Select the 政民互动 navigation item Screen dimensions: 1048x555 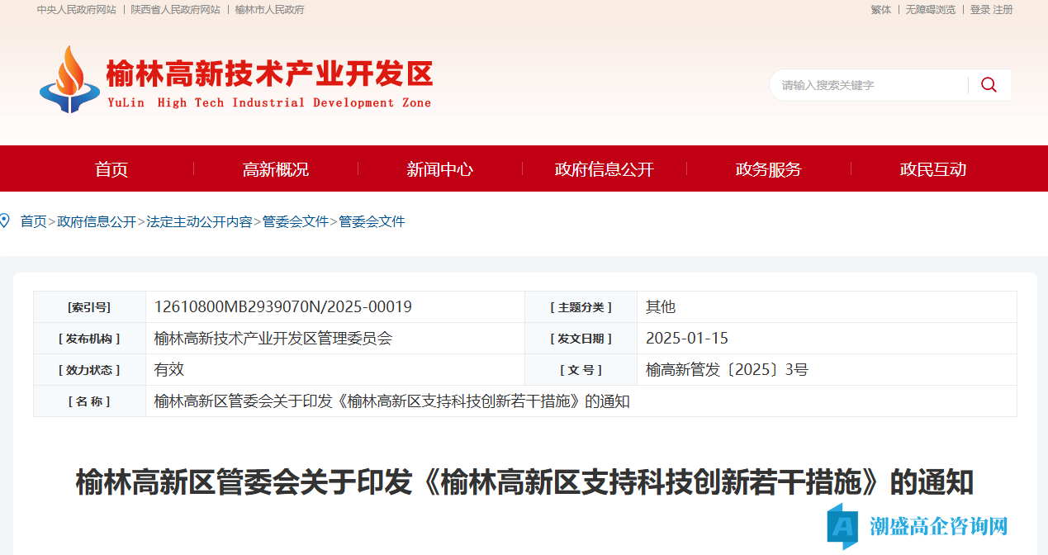(x=933, y=169)
